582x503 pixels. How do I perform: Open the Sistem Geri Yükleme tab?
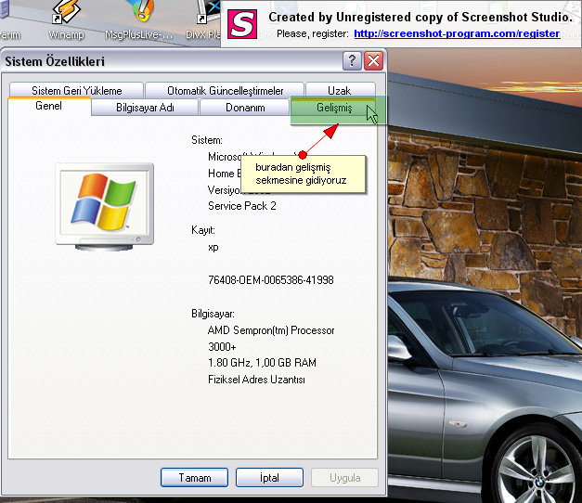(76, 91)
